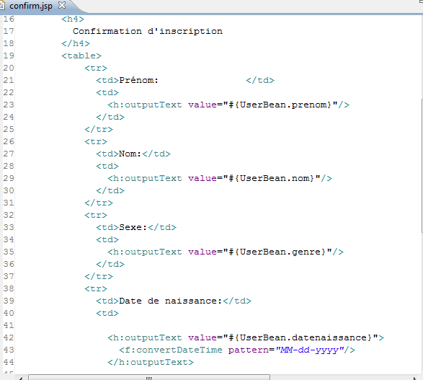The image size is (423, 380).
Task: Click the value attribute on line 42
Action: (202, 338)
